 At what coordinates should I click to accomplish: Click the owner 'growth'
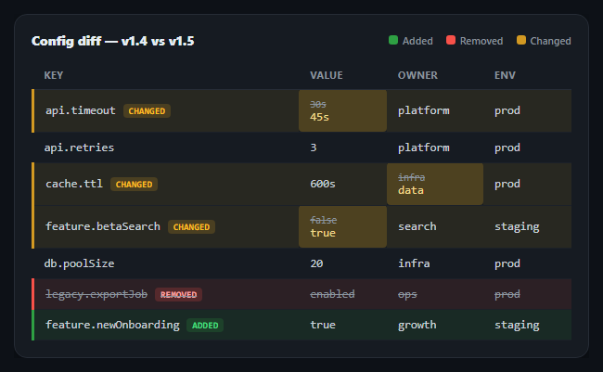tap(417, 325)
